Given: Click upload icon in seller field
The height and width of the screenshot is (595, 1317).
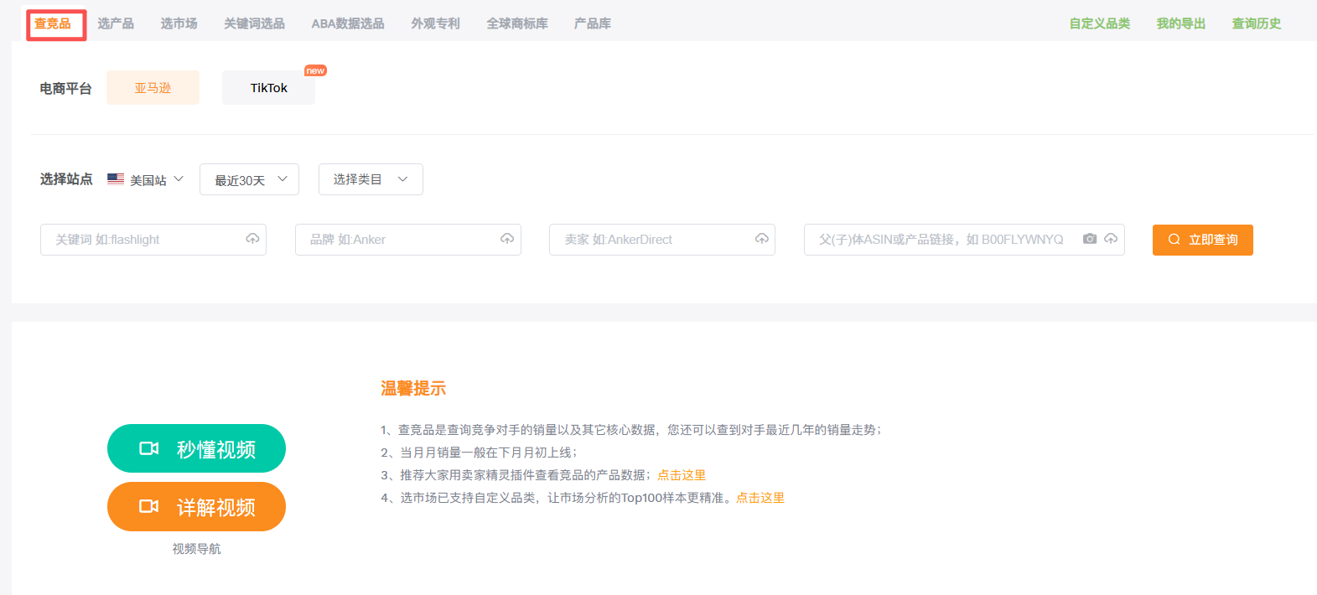Looking at the screenshot, I should click(762, 239).
